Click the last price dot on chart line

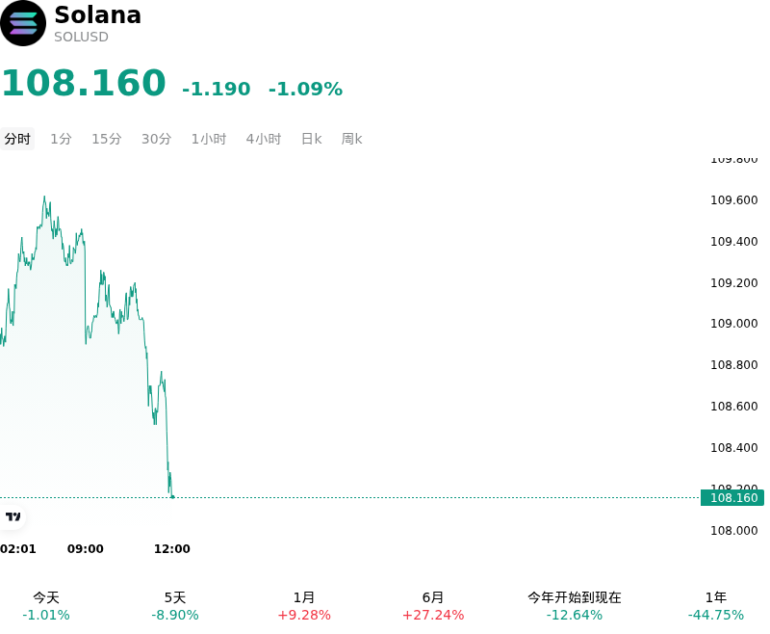[x=172, y=497]
